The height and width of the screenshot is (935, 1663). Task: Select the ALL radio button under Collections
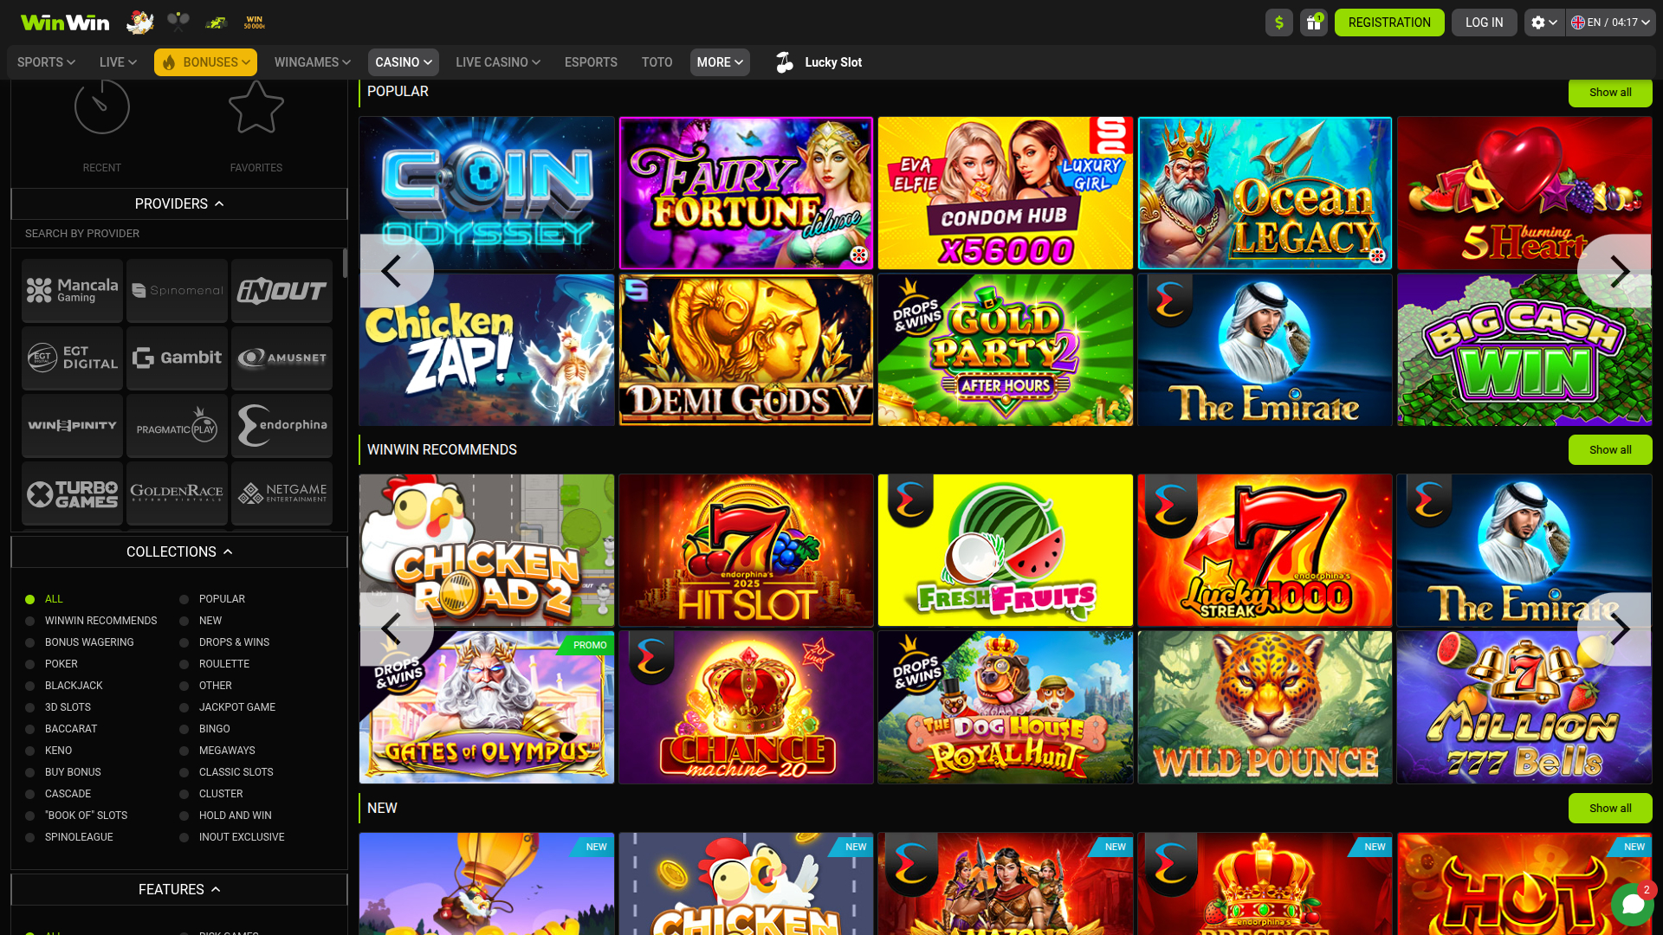tap(30, 598)
